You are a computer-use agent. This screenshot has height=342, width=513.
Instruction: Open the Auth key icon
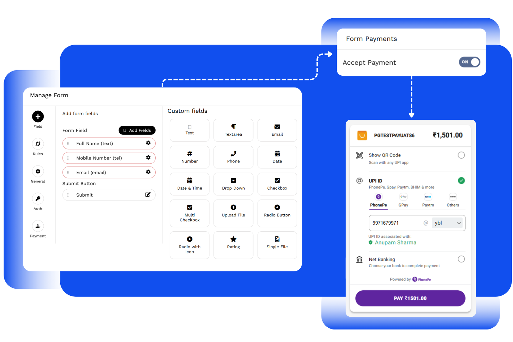coord(38,199)
